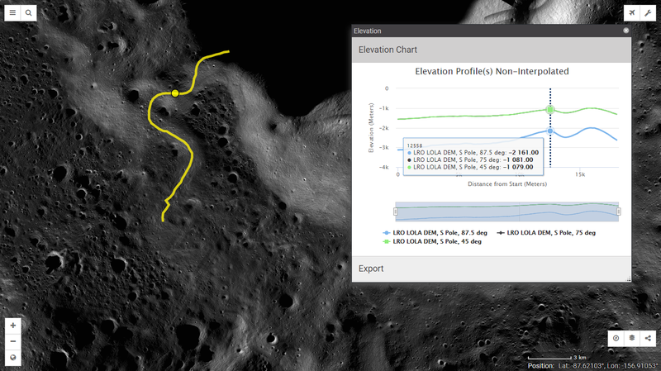
Task: Click the -2 161.00 tooltip value
Action: (524, 153)
